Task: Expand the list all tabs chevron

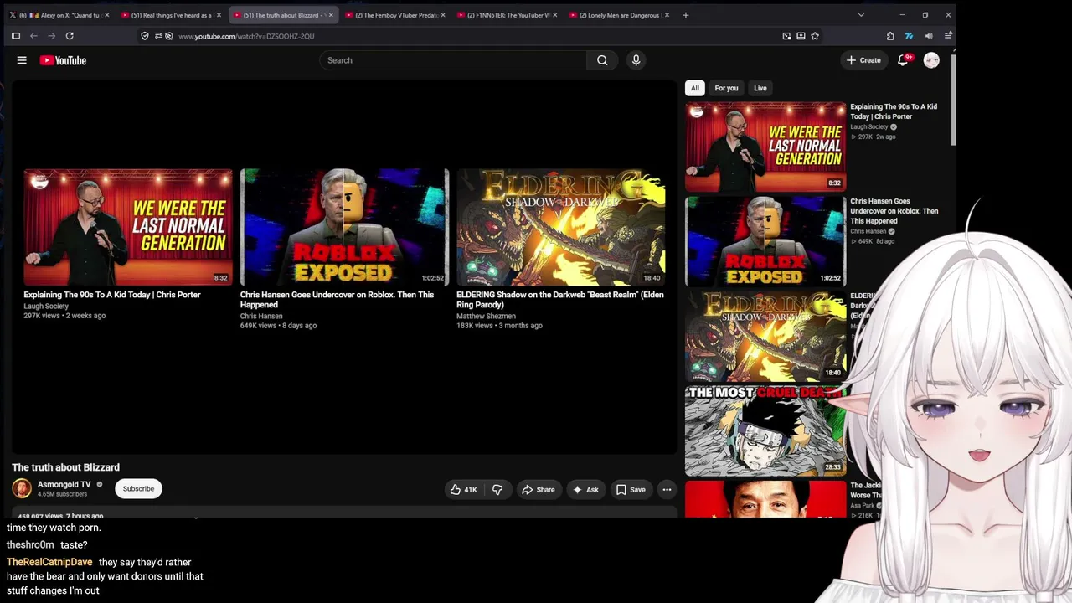Action: 861,15
